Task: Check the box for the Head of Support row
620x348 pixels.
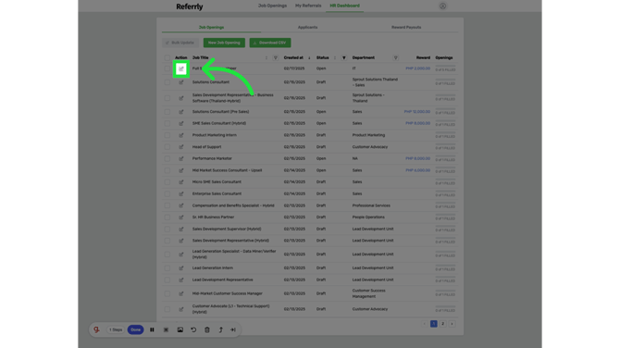Action: [x=167, y=147]
